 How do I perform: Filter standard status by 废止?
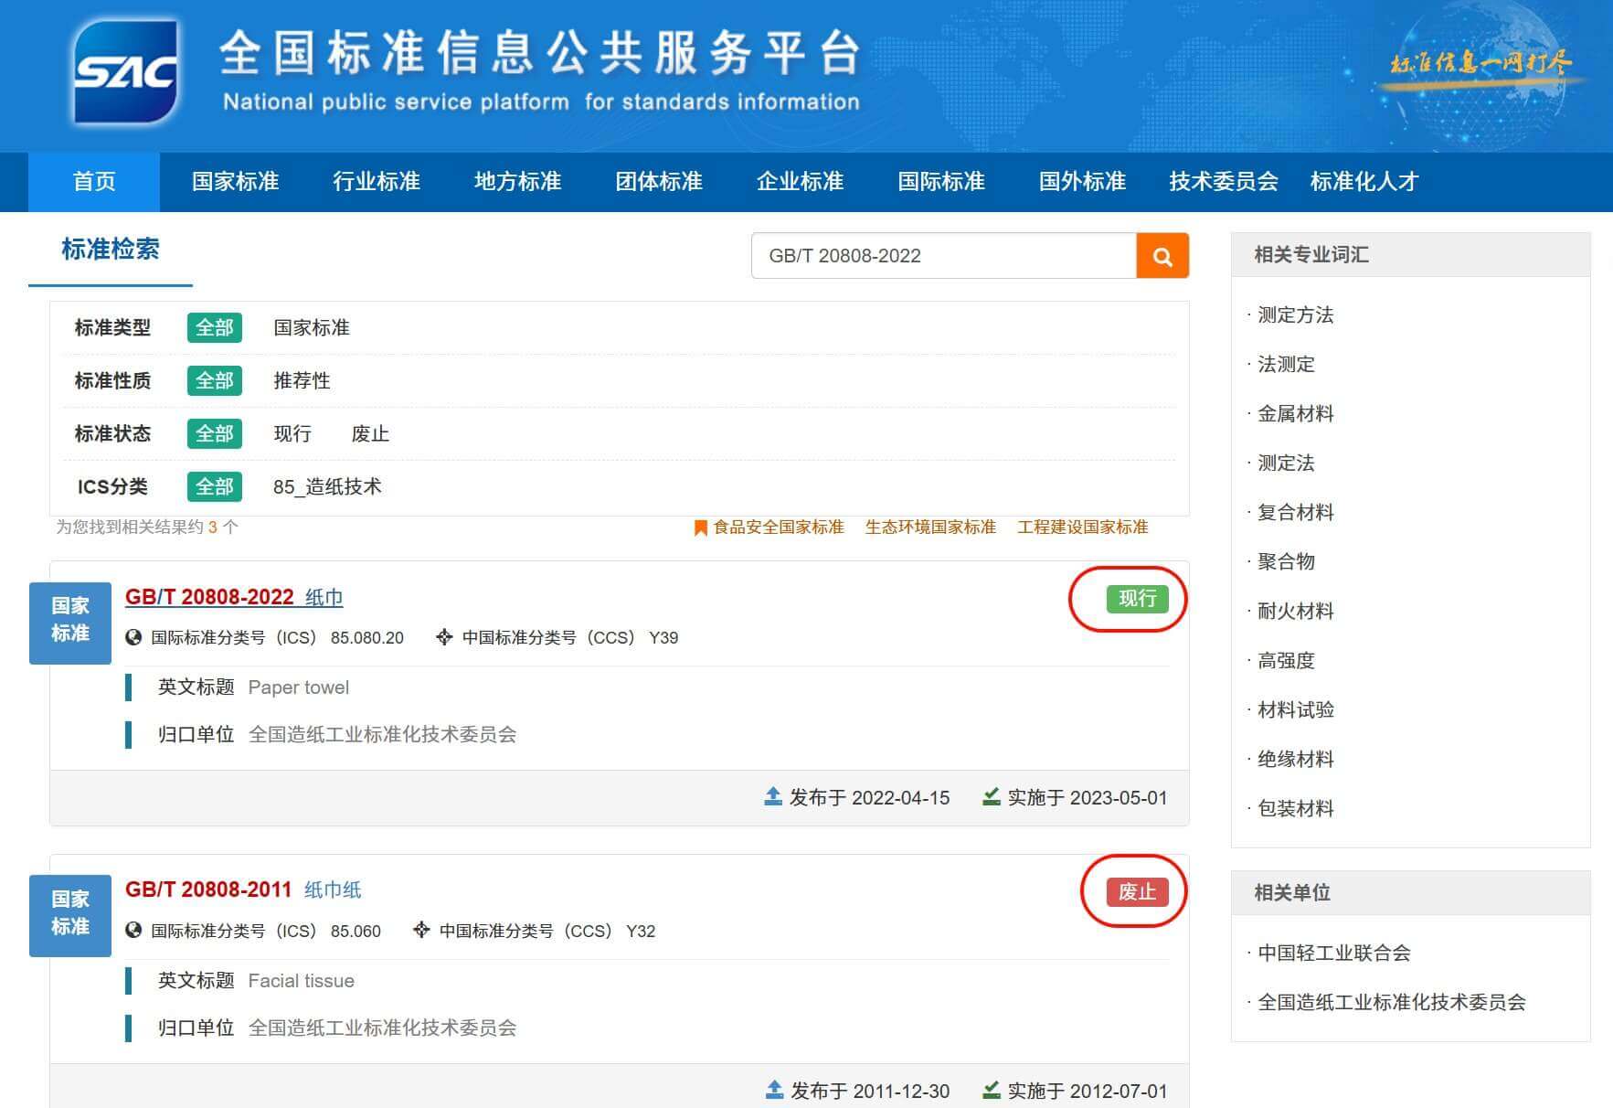tap(370, 433)
